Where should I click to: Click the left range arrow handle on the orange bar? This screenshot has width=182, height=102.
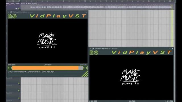10,68
